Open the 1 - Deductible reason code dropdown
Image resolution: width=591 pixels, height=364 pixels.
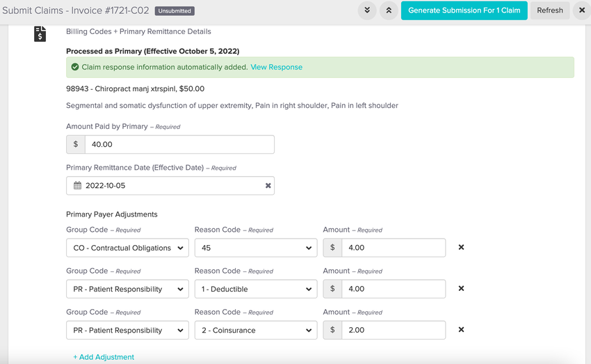(x=255, y=289)
